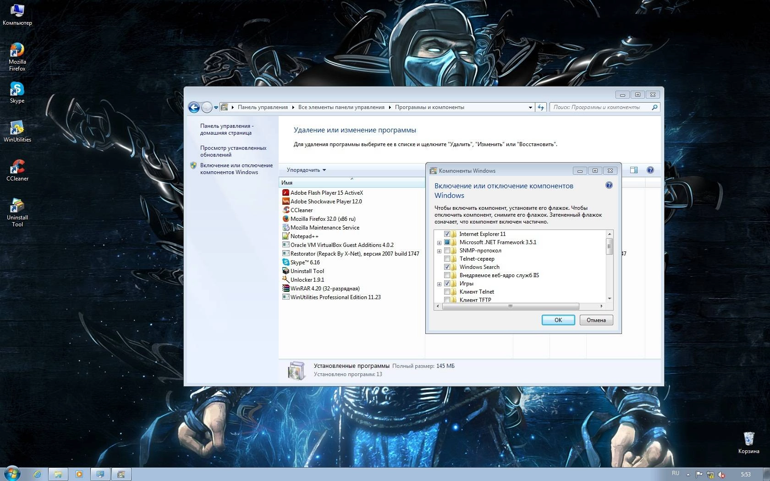
Task: Click horizontal scrollbar thumb in components list
Action: click(x=510, y=306)
